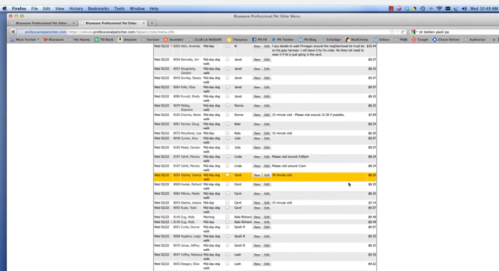Bookmark this page with the star icon
Viewport: 499px width, 271px height.
click(392, 32)
